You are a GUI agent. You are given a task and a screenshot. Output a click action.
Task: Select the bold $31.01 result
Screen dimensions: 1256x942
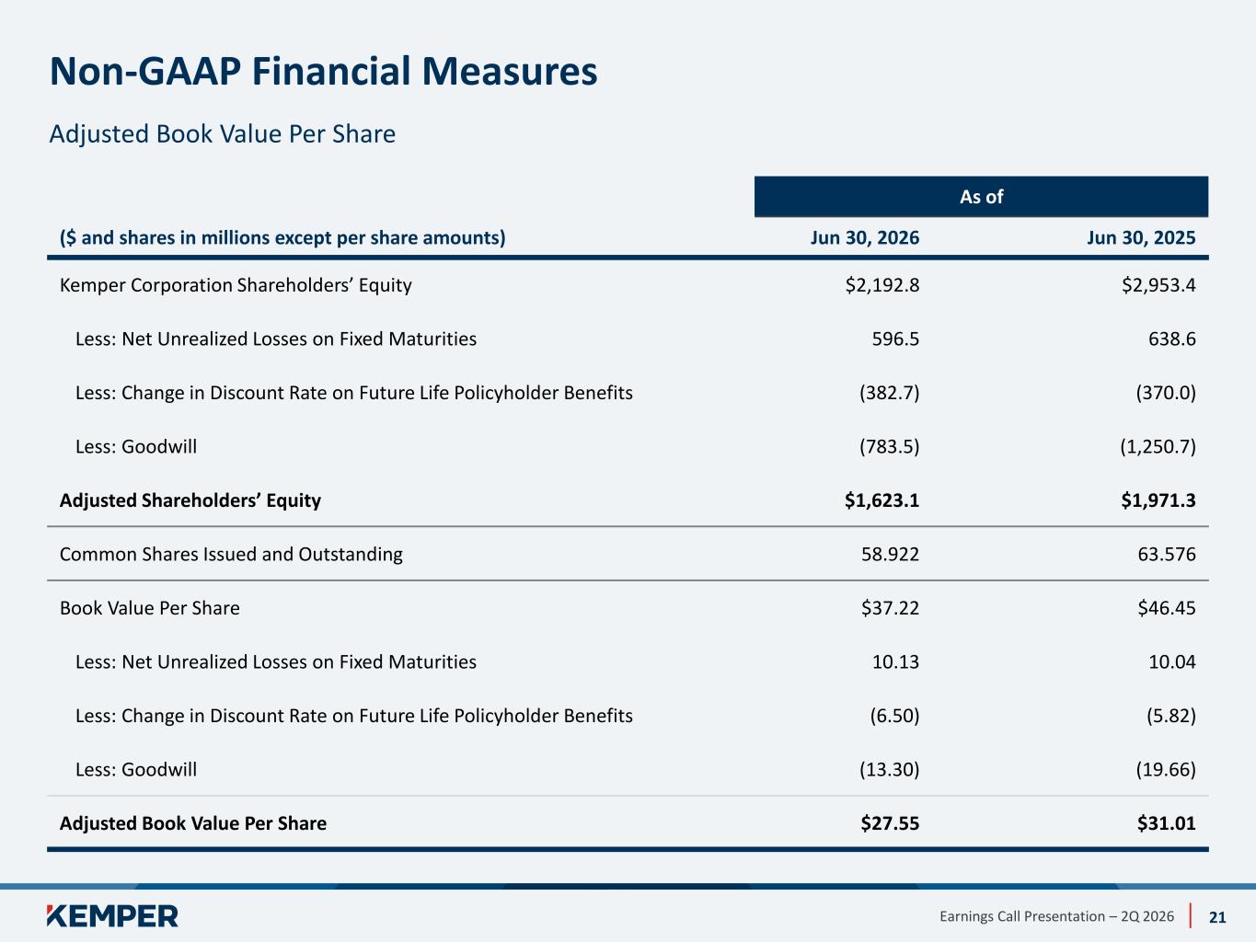(1167, 823)
